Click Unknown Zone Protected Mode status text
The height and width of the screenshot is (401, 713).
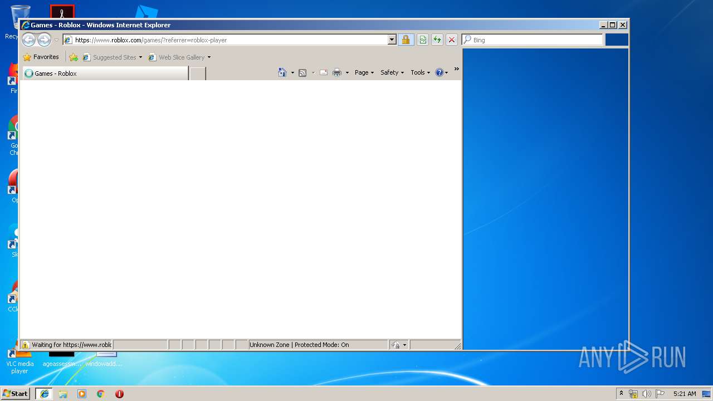click(x=299, y=345)
